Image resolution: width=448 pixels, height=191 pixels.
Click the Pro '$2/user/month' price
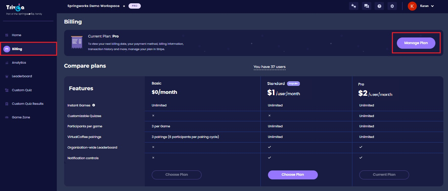point(375,94)
